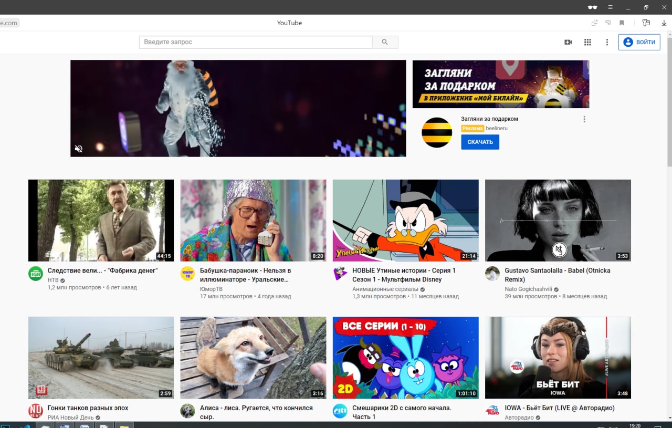The image size is (672, 428).
Task: Click the Santa Claus ad video player
Action: pyautogui.click(x=238, y=108)
